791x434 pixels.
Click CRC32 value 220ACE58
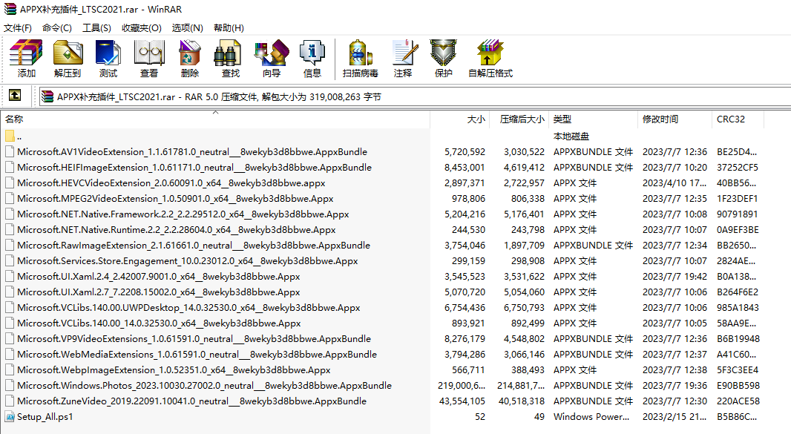(738, 401)
